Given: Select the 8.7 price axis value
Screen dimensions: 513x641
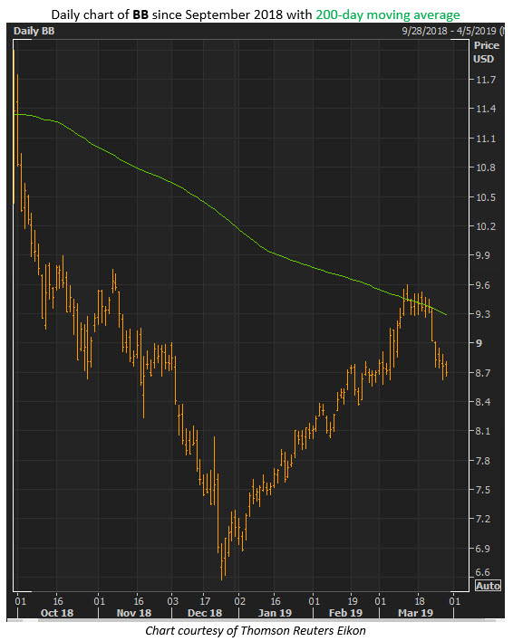Looking at the screenshot, I should click(483, 373).
